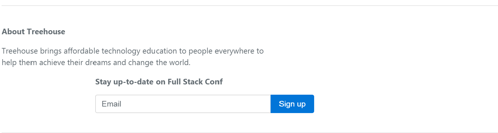Click the Email placeholder text
The image size is (498, 133).
click(112, 104)
